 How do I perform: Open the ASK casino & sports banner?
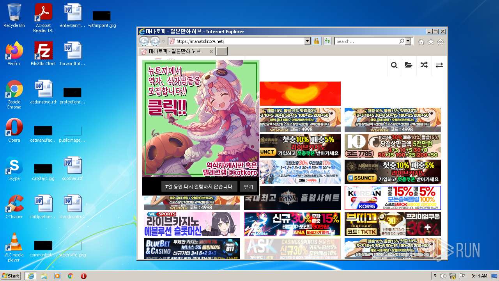(x=292, y=249)
